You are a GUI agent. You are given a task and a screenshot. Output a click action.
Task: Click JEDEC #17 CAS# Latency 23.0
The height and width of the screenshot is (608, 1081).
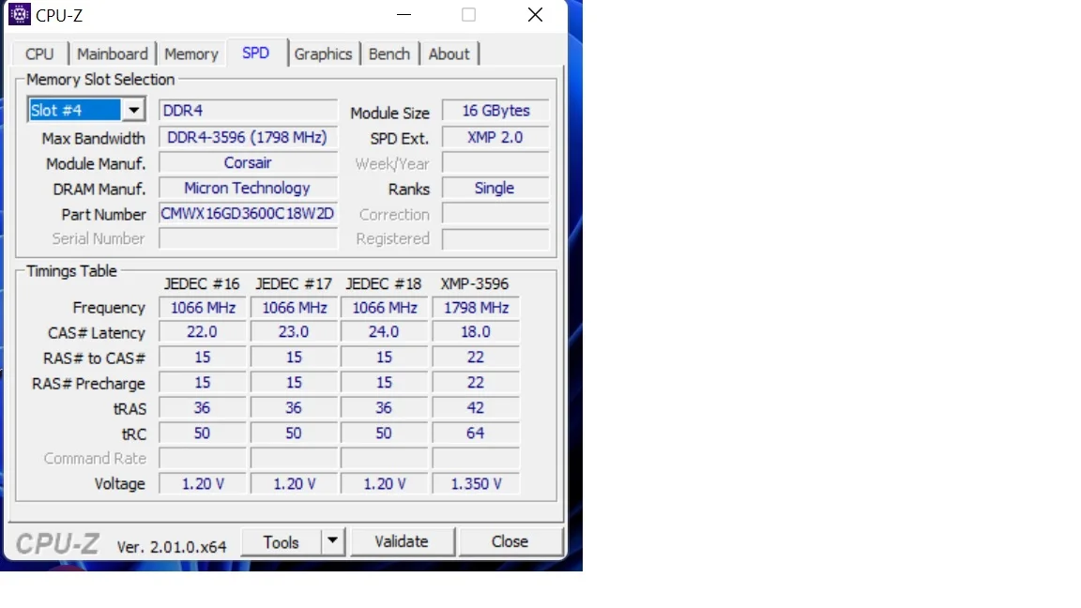point(294,332)
